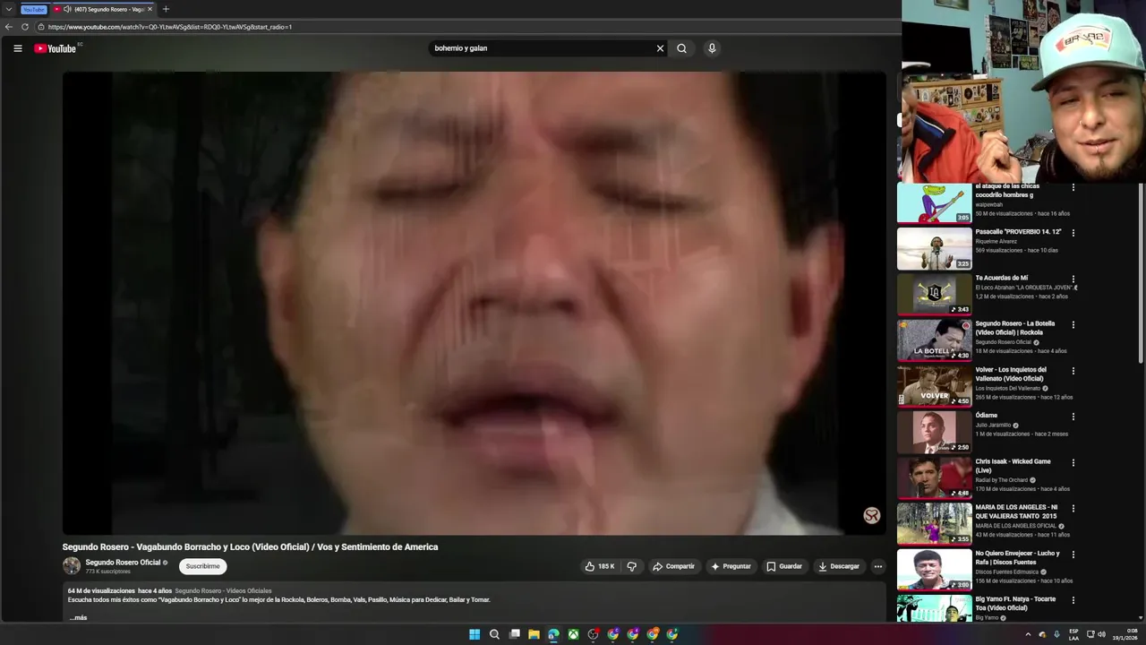The image size is (1146, 645).
Task: Open options menu for Pasacalle PROVERBIO video
Action: pyautogui.click(x=1073, y=233)
